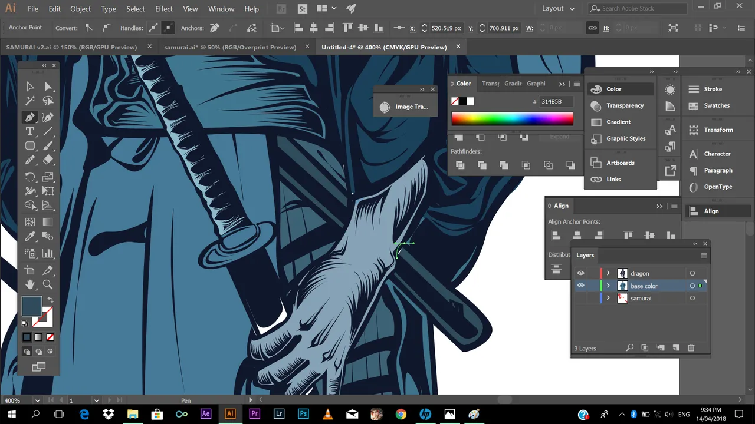Activate the Rotate tool
Screen dimensions: 755x424
pos(30,177)
